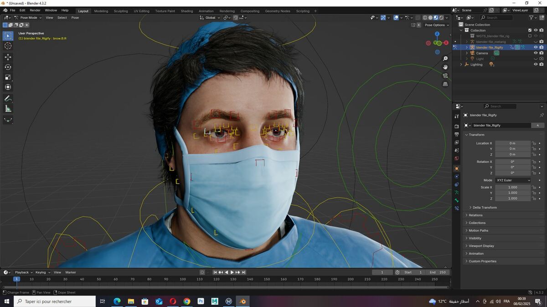Activate the Move tool
The height and width of the screenshot is (307, 547).
[8, 57]
